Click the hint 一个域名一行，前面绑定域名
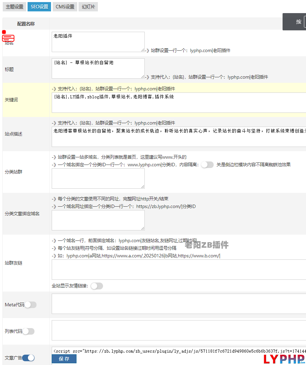306x365 pixels. tap(124, 241)
